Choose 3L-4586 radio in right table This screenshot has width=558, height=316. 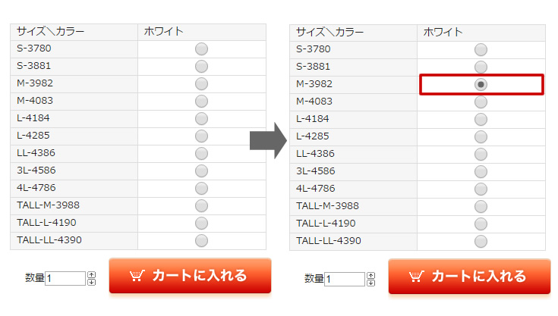coord(481,171)
